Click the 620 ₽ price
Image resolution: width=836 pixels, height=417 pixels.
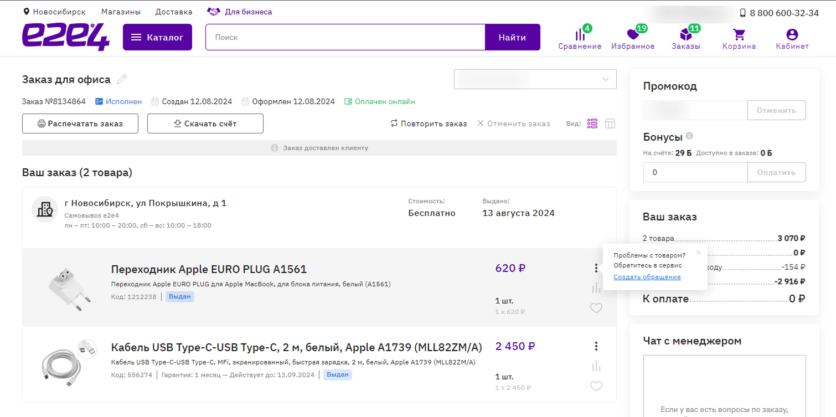pos(510,269)
